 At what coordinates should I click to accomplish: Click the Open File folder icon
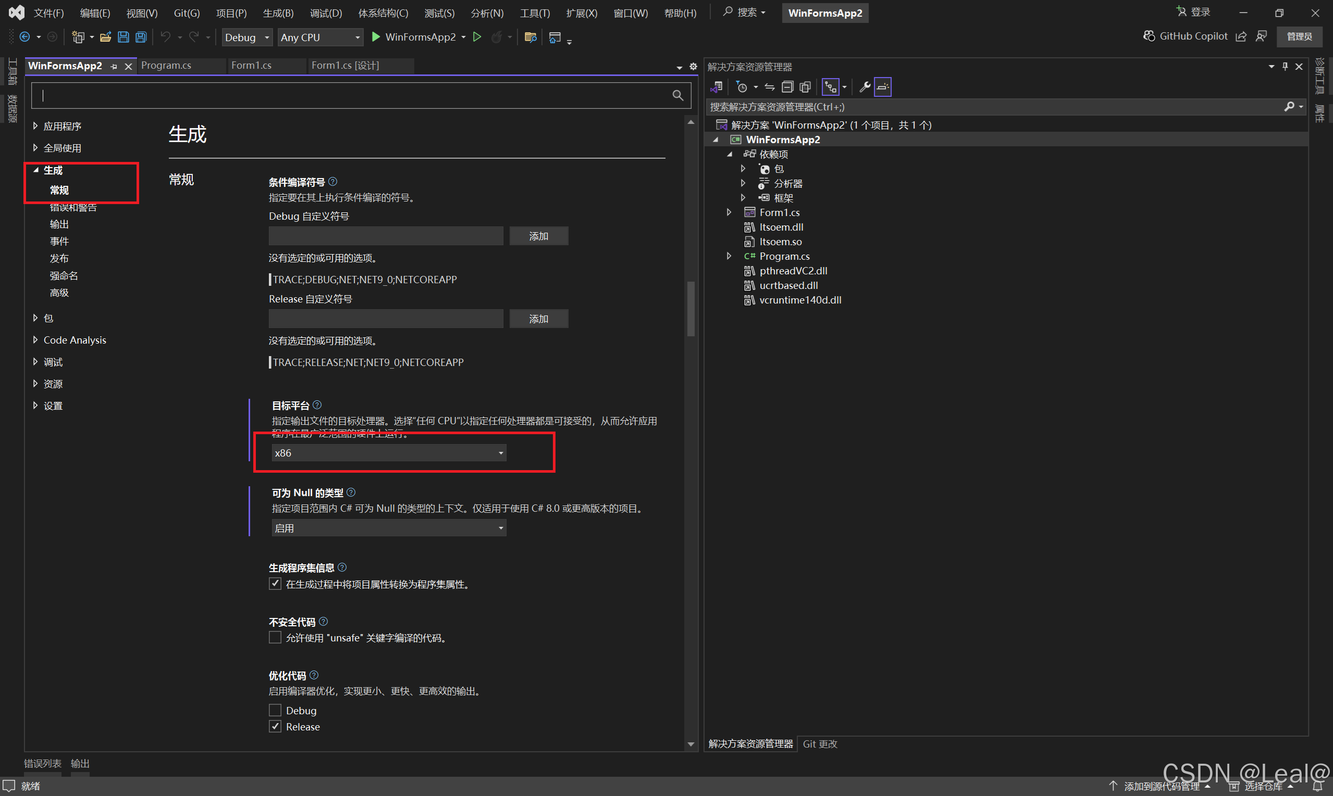(106, 37)
